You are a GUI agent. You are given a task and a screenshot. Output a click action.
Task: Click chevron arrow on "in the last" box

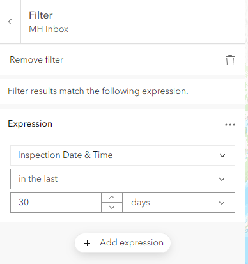222,179
